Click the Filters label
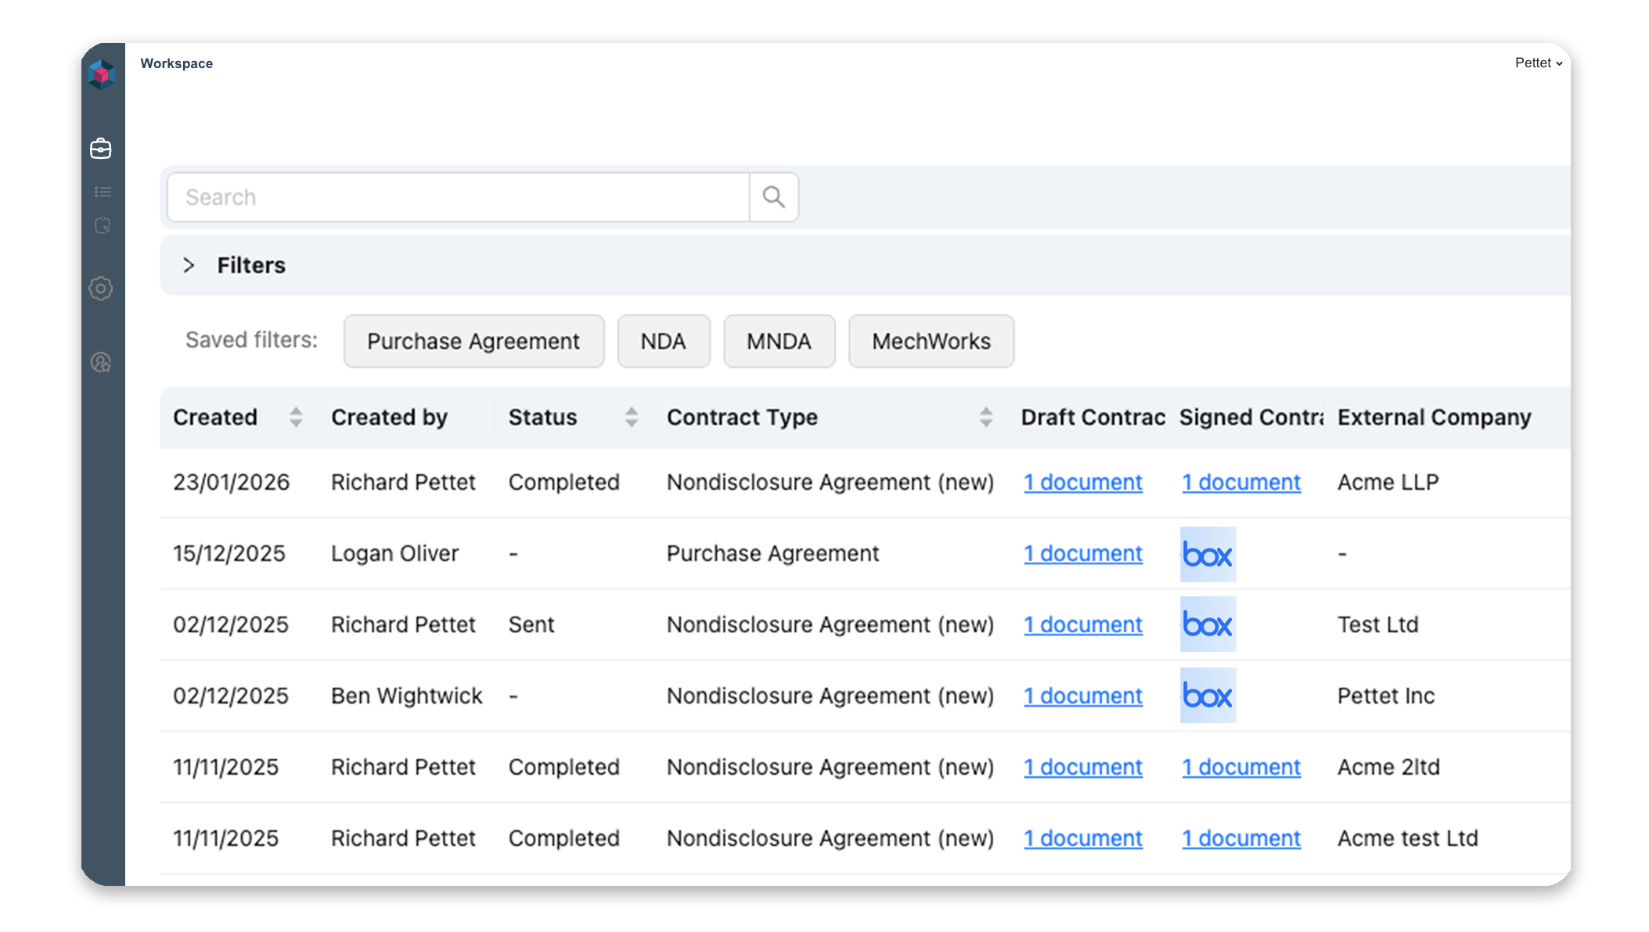This screenshot has height=932, width=1649. coord(251,265)
